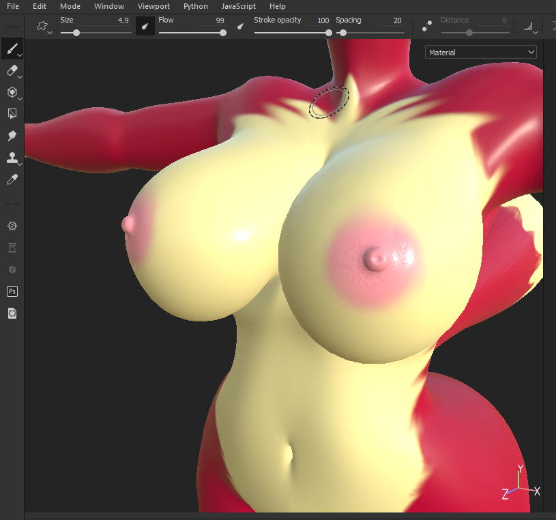556x520 pixels.
Task: Open the JavaScript menu
Action: point(238,6)
